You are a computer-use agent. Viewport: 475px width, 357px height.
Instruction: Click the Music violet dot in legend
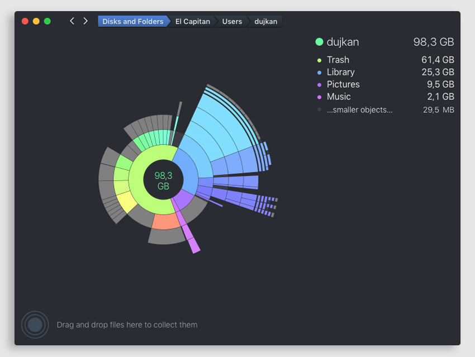(x=320, y=97)
